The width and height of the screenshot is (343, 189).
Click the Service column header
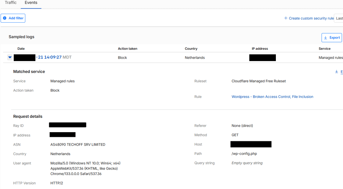click(324, 49)
